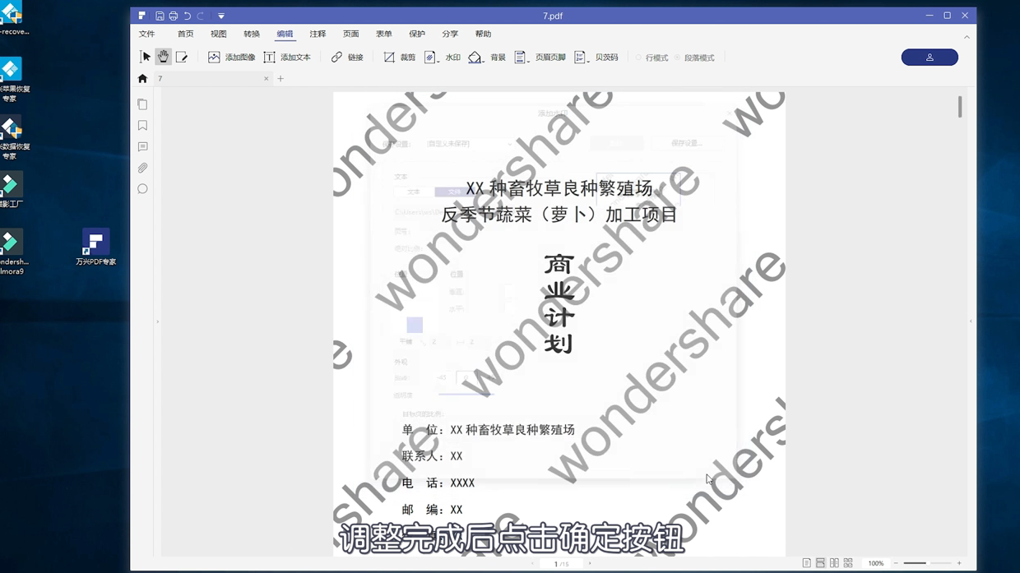Click the 裁剪 crop tool
Viewport: 1020px width, 573px height.
400,58
